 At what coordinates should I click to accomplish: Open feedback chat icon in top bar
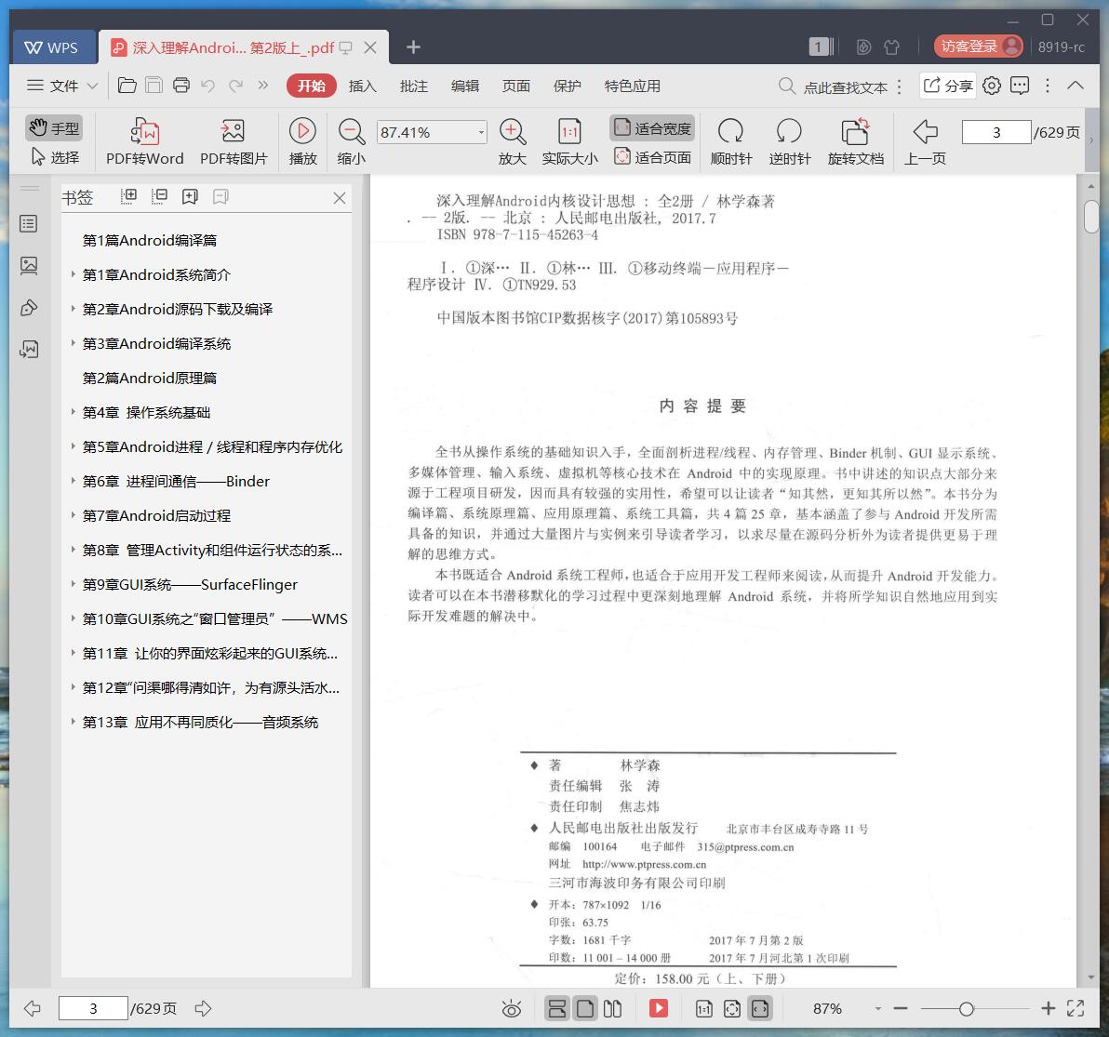1020,86
